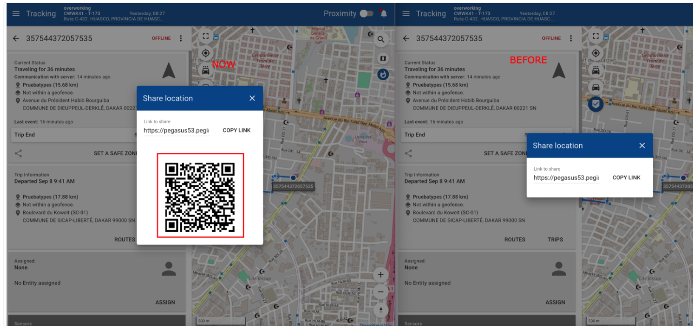Open map layers icon below search

coord(382,58)
